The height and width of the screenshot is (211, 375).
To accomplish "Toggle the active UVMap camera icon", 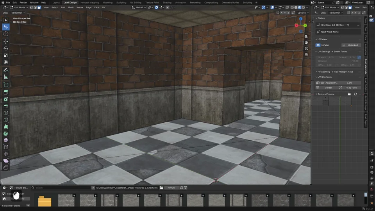I will pyautogui.click(x=318, y=45).
